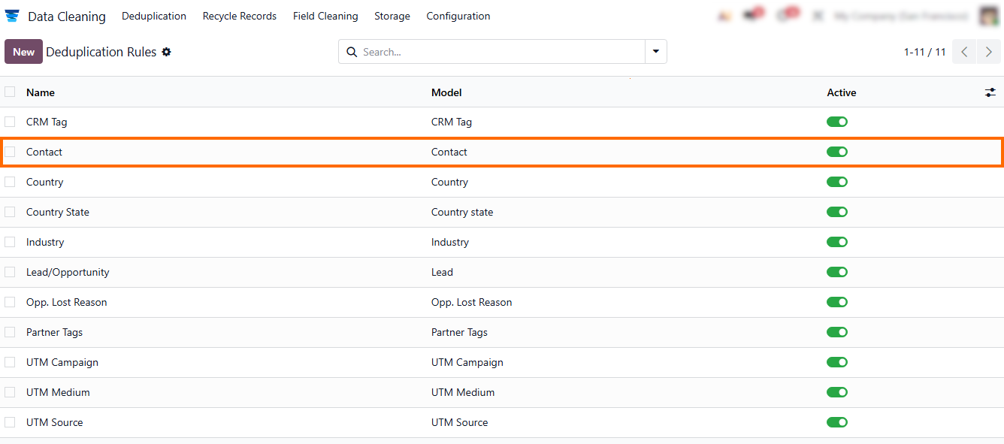Sort the list by the Name column
1004x444 pixels.
41,92
